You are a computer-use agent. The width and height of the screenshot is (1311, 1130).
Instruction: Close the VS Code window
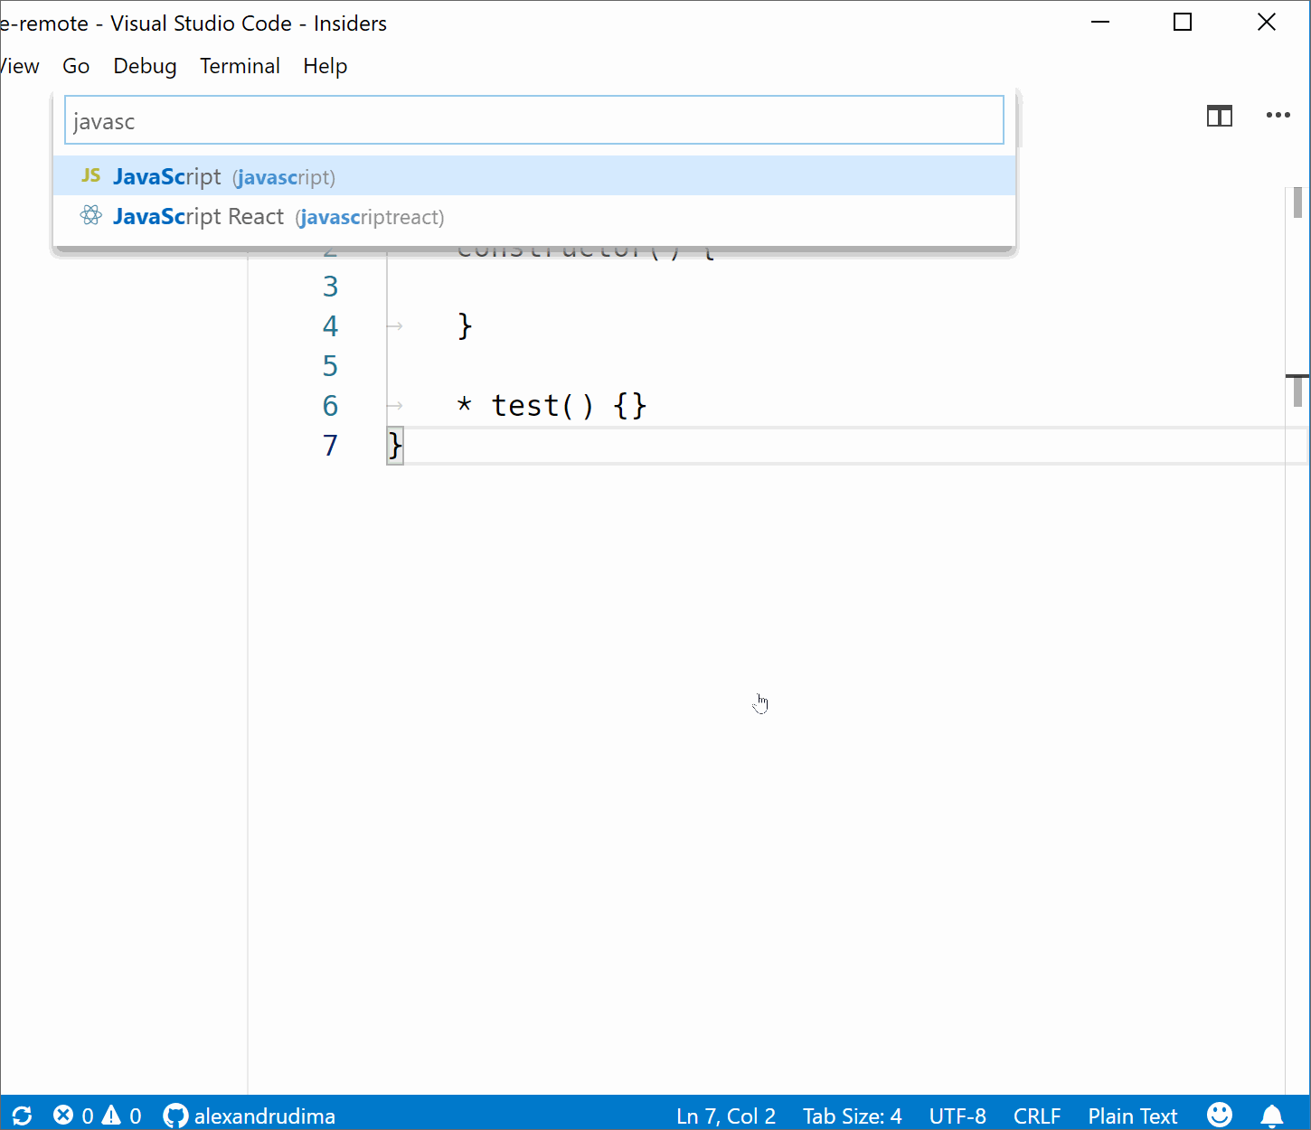[1267, 23]
